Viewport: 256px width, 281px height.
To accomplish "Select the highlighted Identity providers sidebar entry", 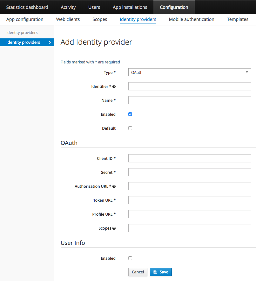I will coord(23,42).
